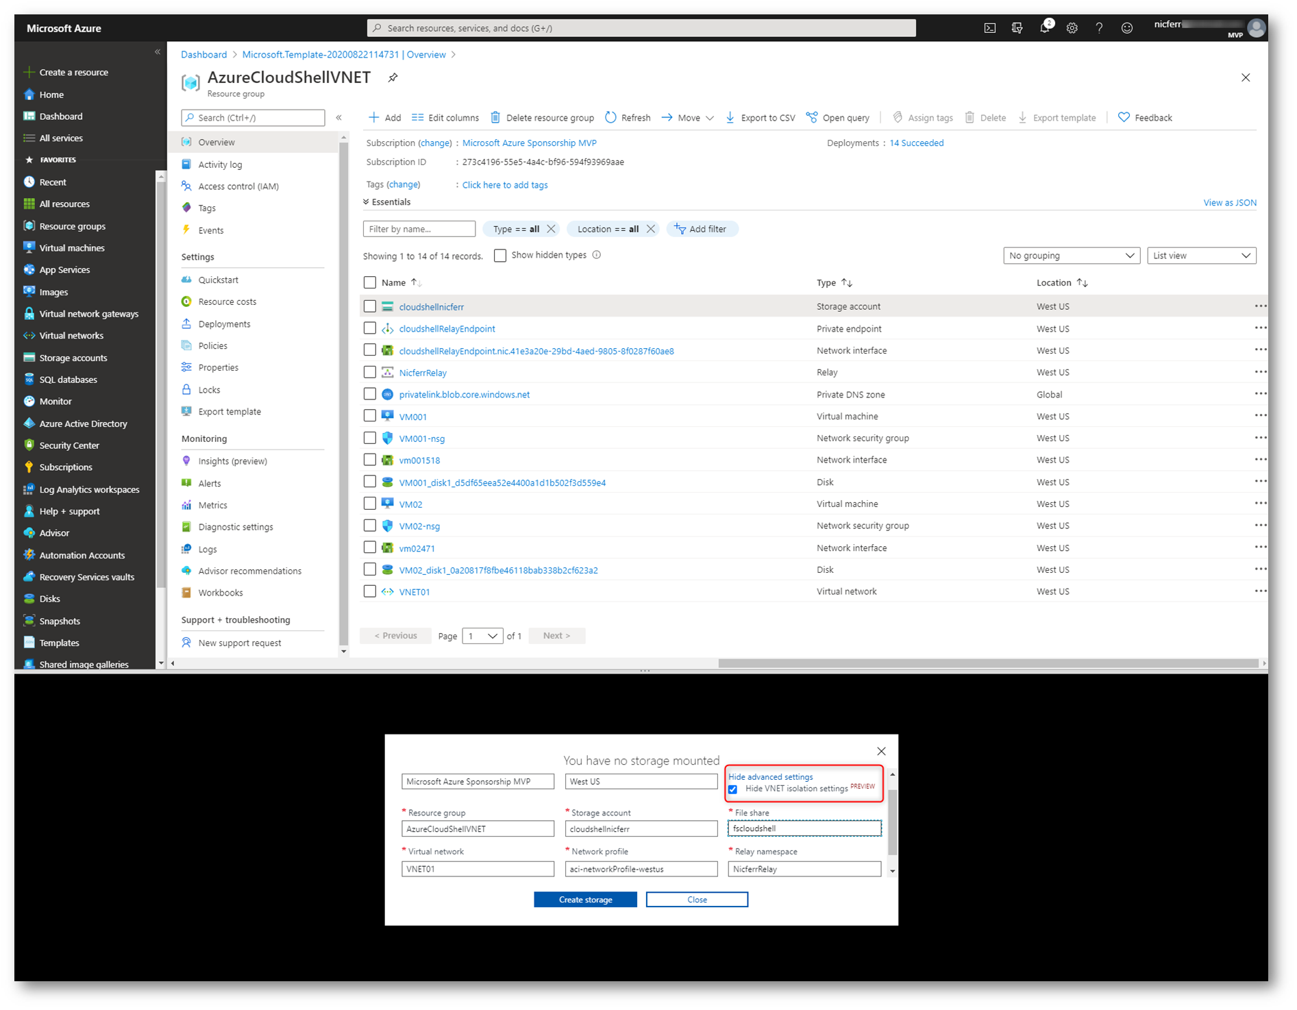The width and height of the screenshot is (1297, 1010).
Task: Check the VNET01 row checkbox
Action: click(370, 591)
